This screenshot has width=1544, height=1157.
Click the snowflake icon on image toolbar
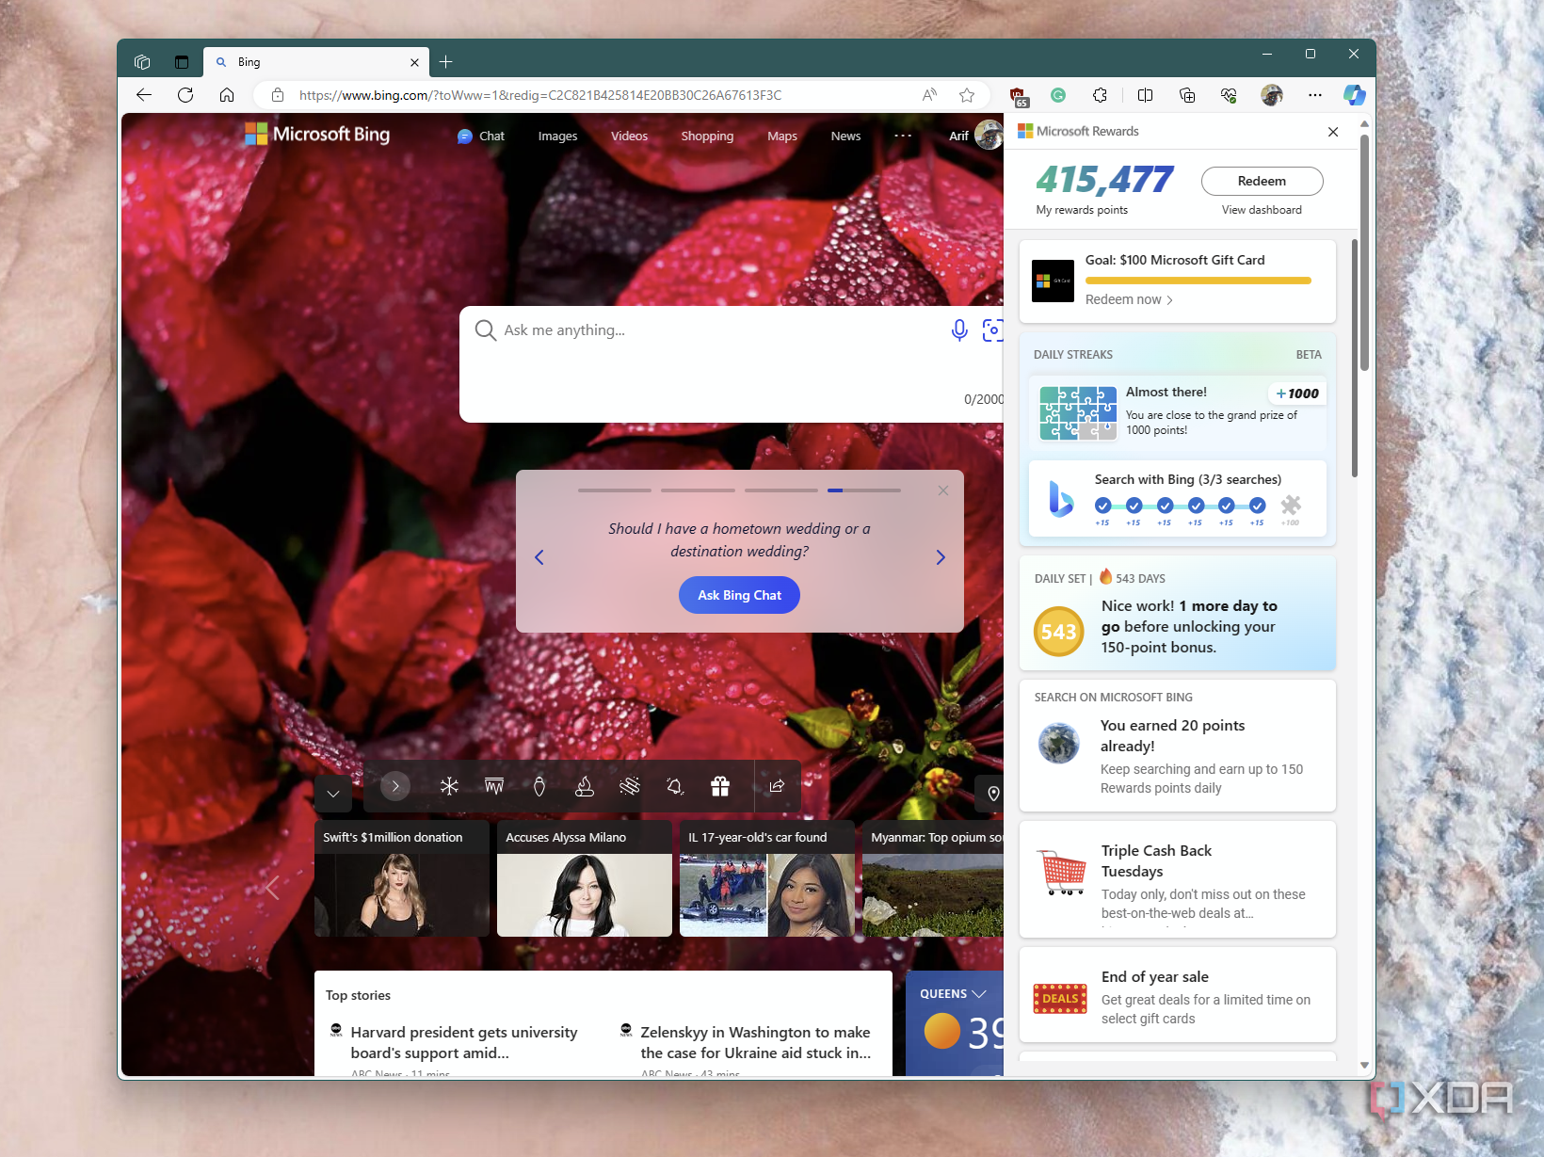click(449, 786)
